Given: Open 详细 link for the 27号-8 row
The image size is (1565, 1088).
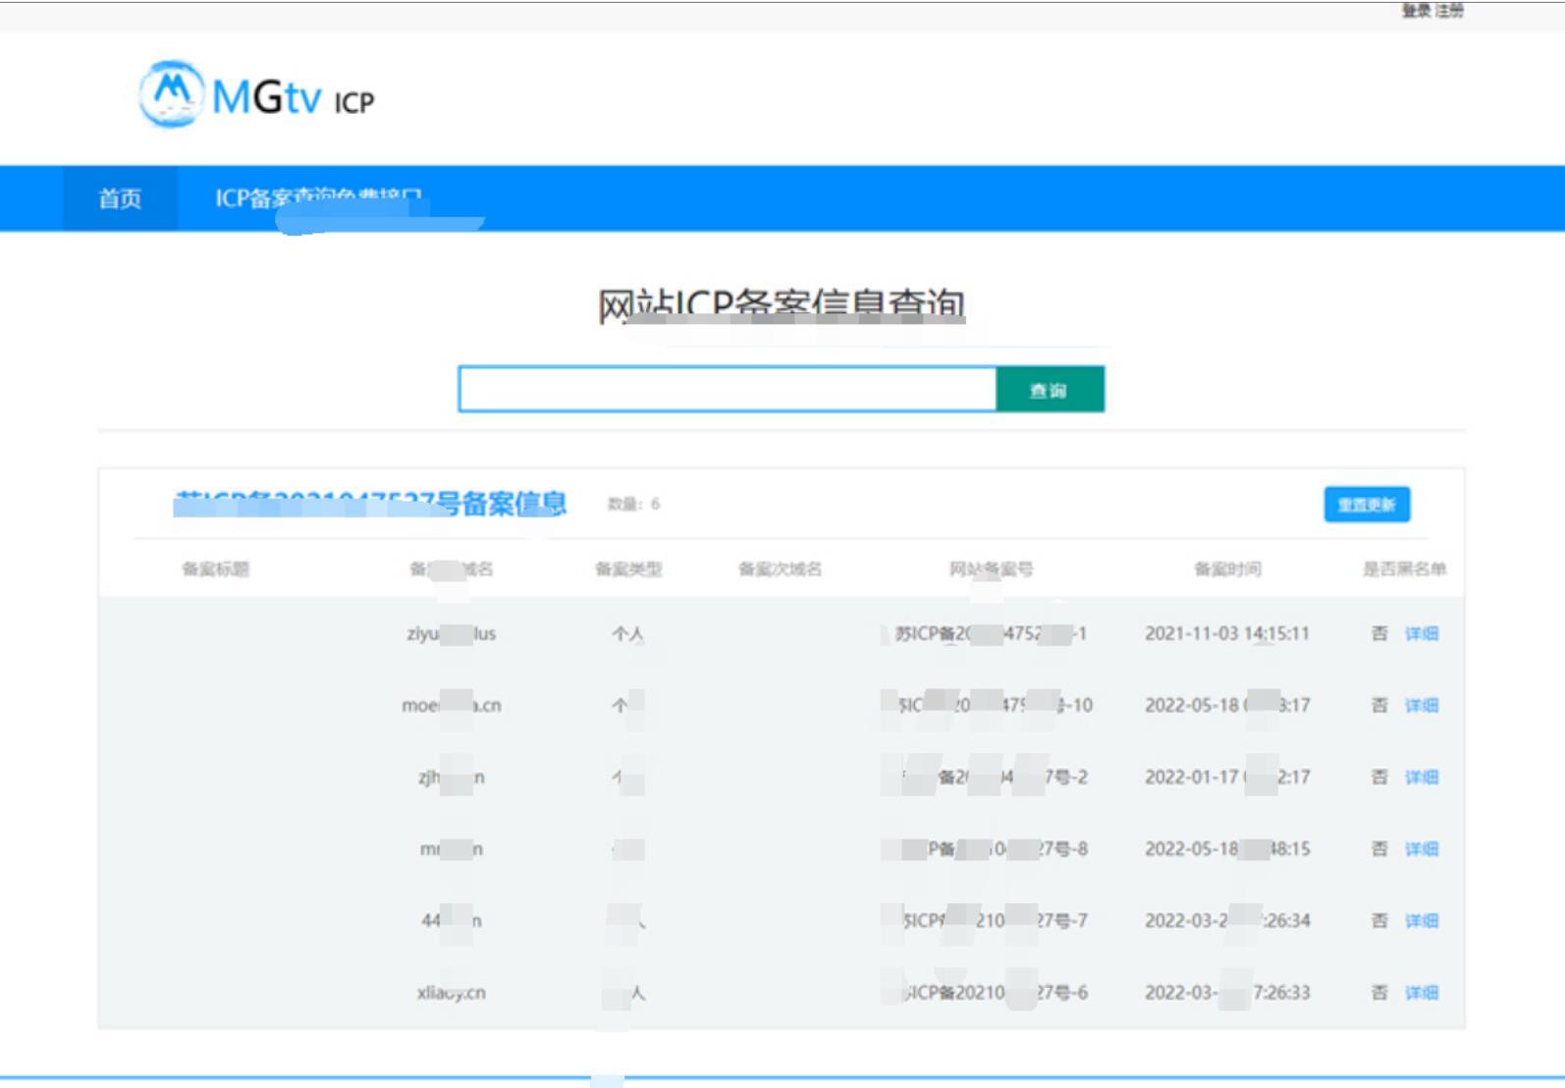Looking at the screenshot, I should coord(1421,848).
